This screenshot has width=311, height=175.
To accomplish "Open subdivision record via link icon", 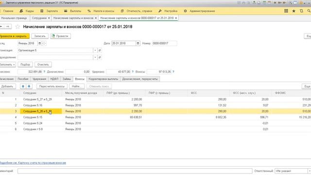I will 100,57.
